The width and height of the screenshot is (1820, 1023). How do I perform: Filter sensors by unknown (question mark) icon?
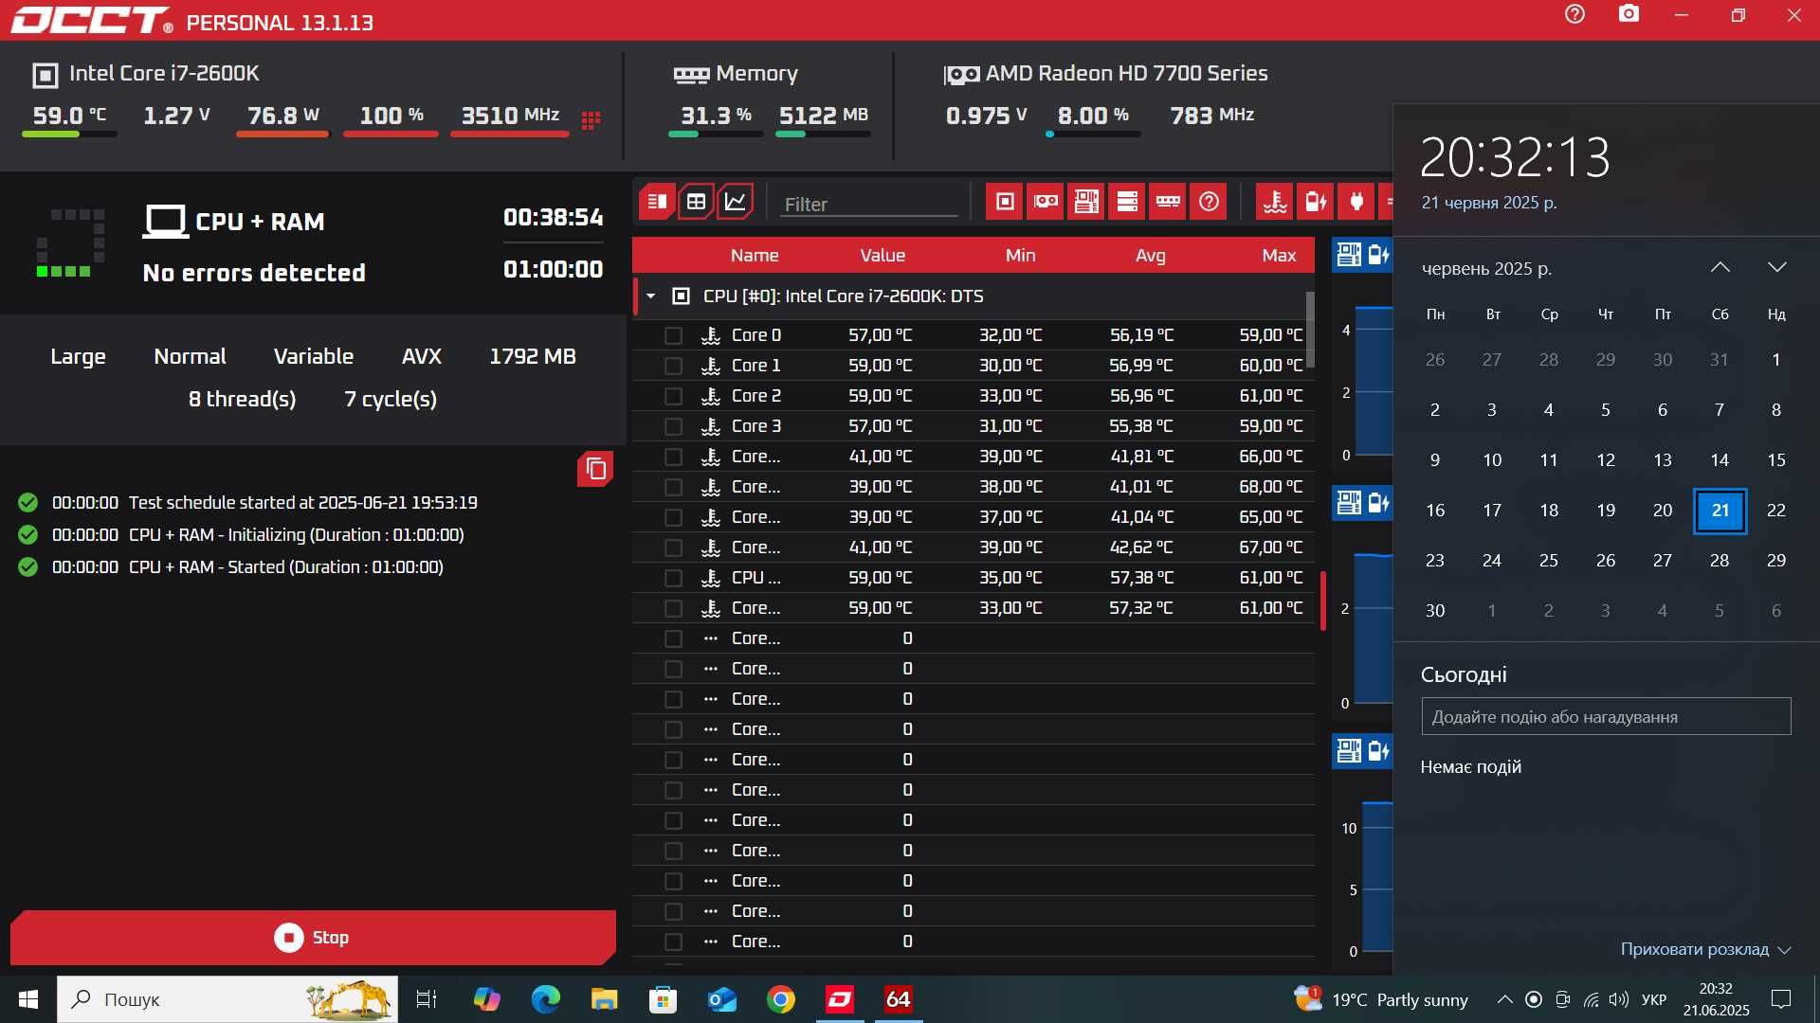pyautogui.click(x=1210, y=202)
